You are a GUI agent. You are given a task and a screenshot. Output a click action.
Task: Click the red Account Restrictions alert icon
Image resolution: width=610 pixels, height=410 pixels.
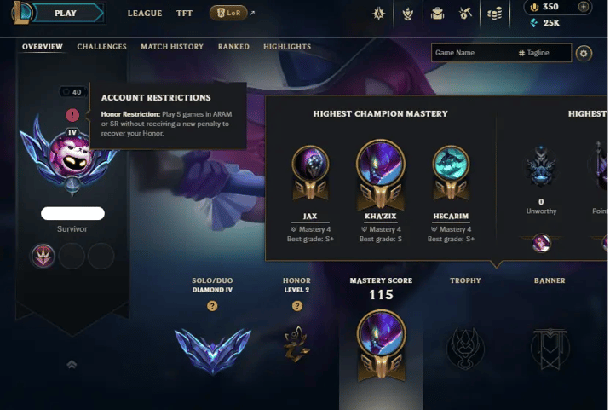point(72,115)
